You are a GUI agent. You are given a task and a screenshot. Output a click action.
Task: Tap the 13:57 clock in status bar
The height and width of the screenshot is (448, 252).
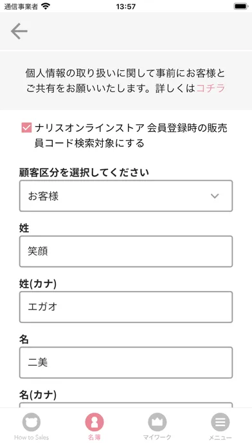point(126,6)
